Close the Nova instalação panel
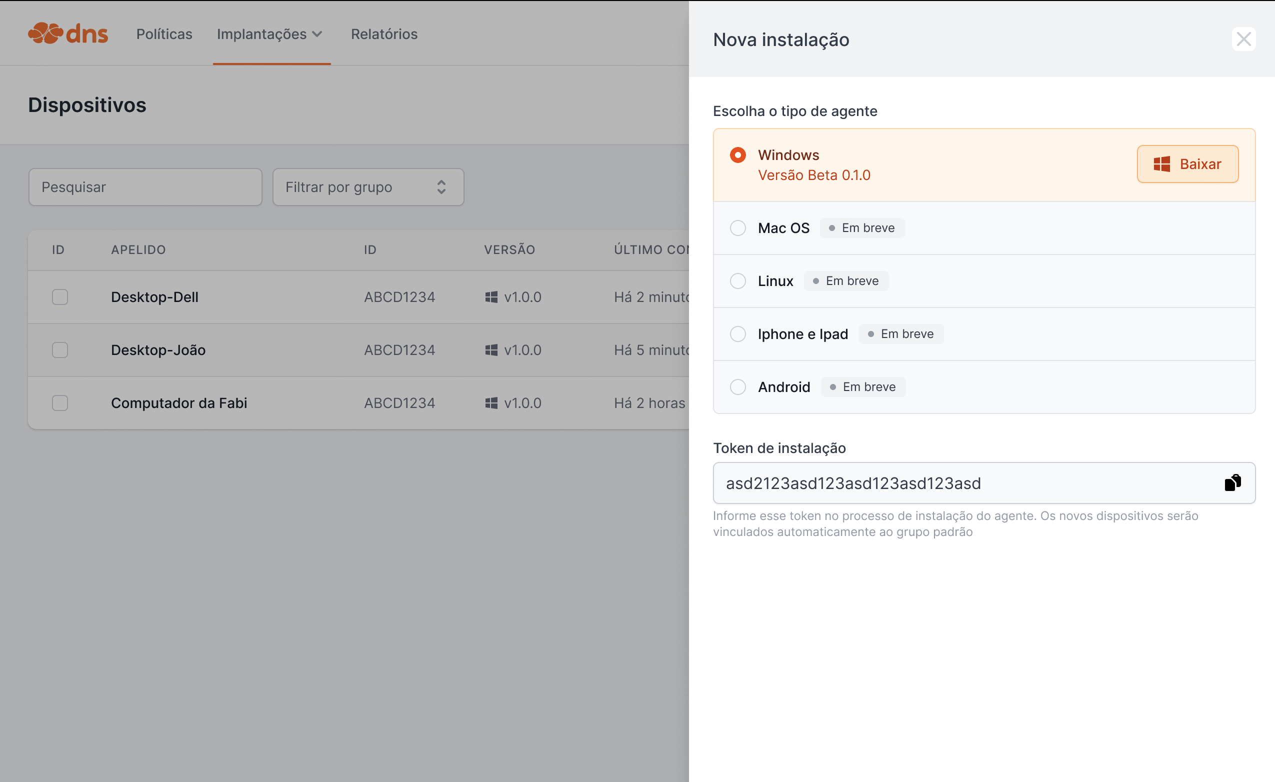This screenshot has width=1275, height=782. pyautogui.click(x=1243, y=39)
